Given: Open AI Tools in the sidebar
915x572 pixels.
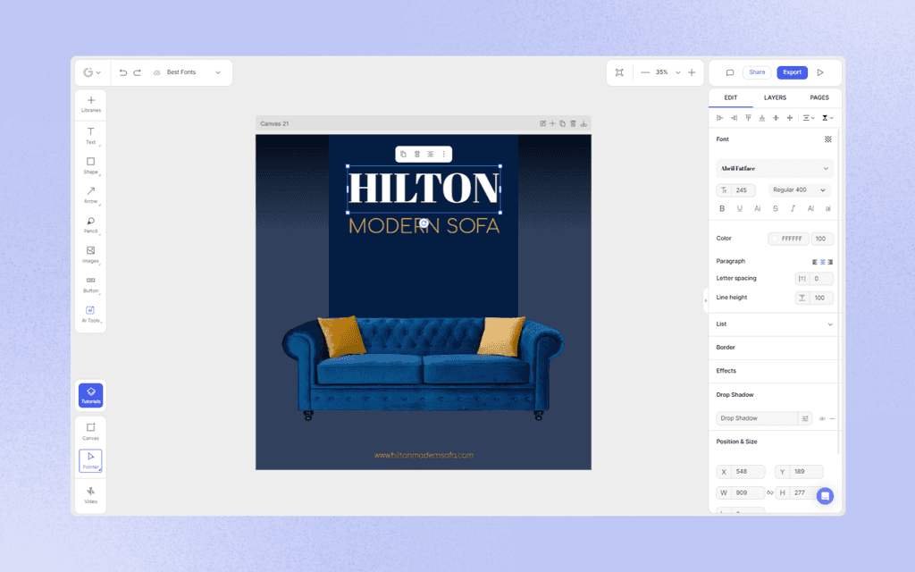Looking at the screenshot, I should tap(90, 313).
